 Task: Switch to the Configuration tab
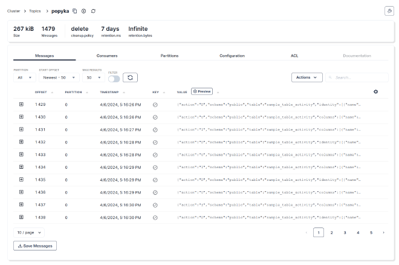[x=232, y=56]
